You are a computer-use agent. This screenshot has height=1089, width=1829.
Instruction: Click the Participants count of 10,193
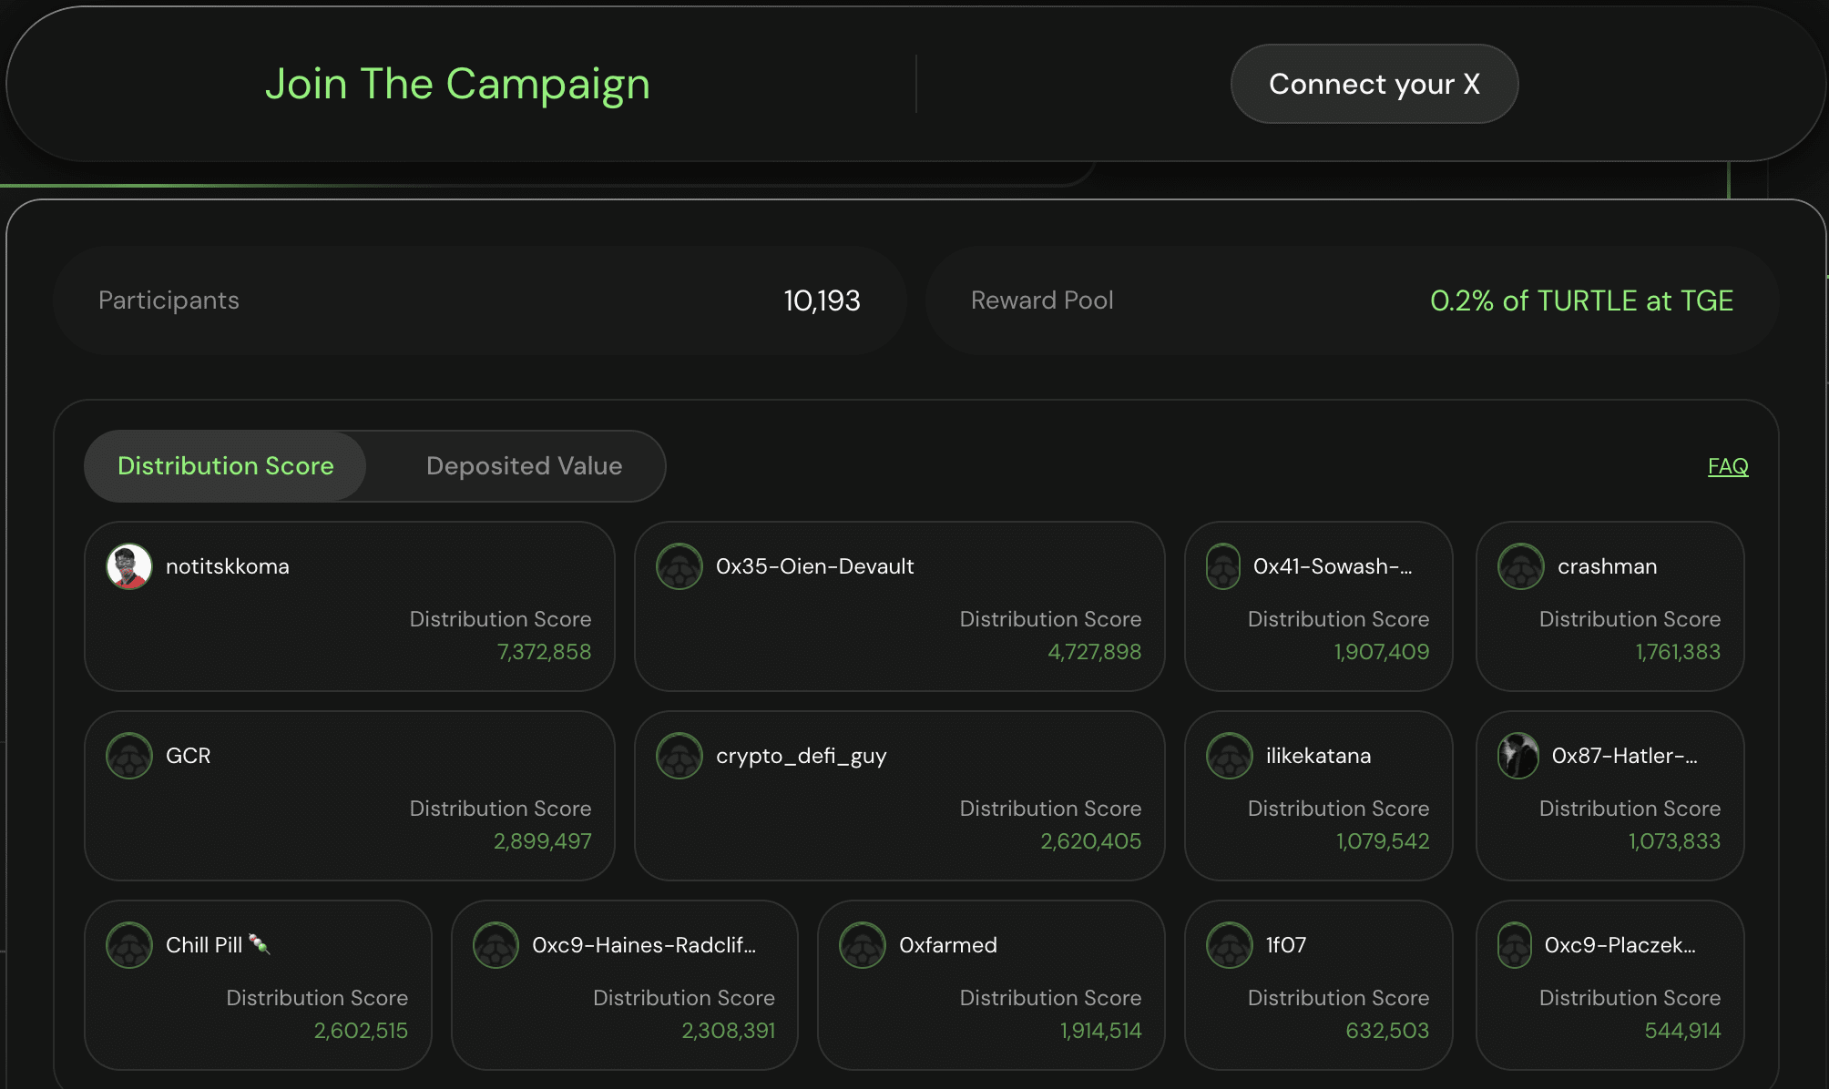tap(822, 300)
